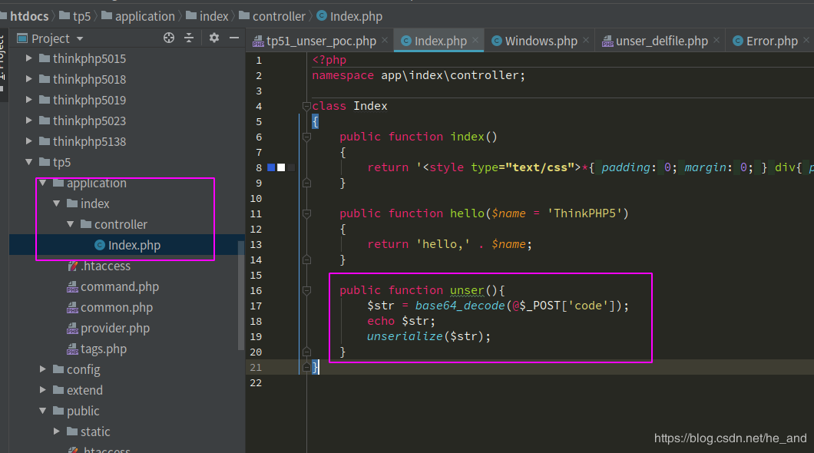Expand the thinkphp5019 folder
Screen dimensions: 814x453
pos(29,100)
